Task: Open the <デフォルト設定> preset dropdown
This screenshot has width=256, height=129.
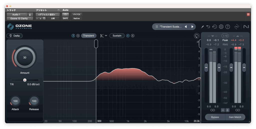Action: click(47, 14)
